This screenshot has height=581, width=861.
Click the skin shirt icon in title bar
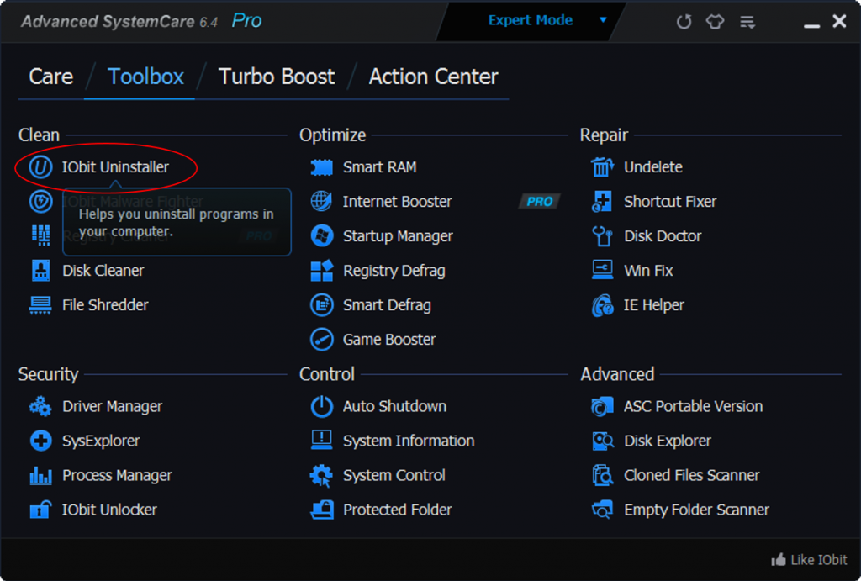(715, 22)
